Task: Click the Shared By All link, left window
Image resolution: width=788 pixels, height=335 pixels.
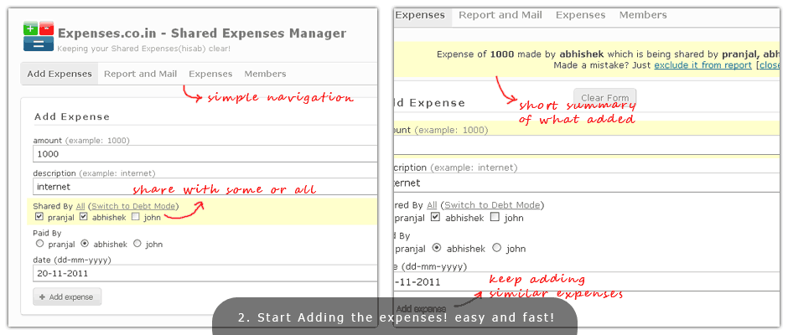Action: pos(80,206)
